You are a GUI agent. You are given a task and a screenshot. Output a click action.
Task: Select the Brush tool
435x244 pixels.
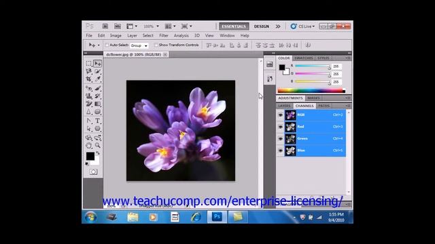(97, 89)
